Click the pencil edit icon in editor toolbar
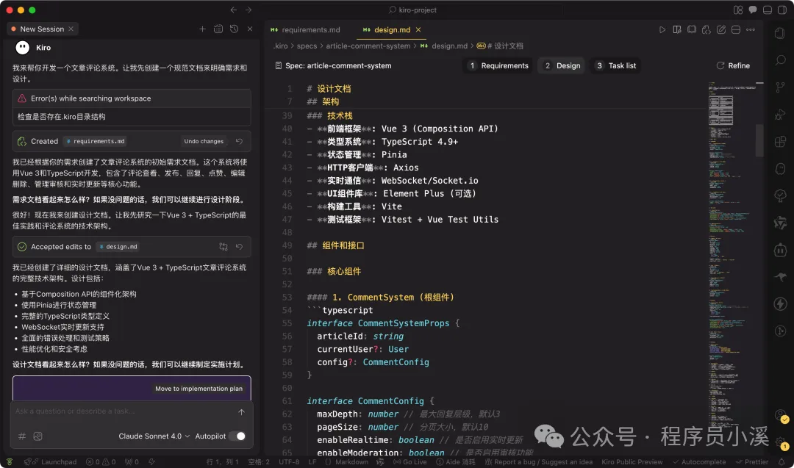The width and height of the screenshot is (794, 468). click(x=721, y=30)
